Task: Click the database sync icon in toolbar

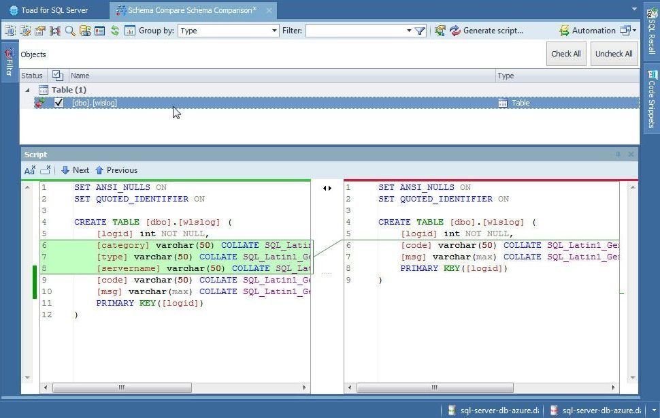Action: (85, 31)
